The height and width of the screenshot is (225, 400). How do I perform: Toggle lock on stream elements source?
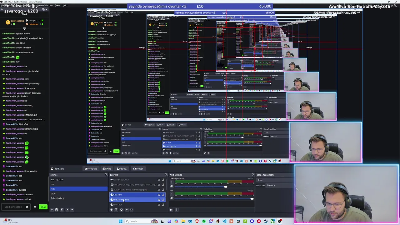click(163, 200)
